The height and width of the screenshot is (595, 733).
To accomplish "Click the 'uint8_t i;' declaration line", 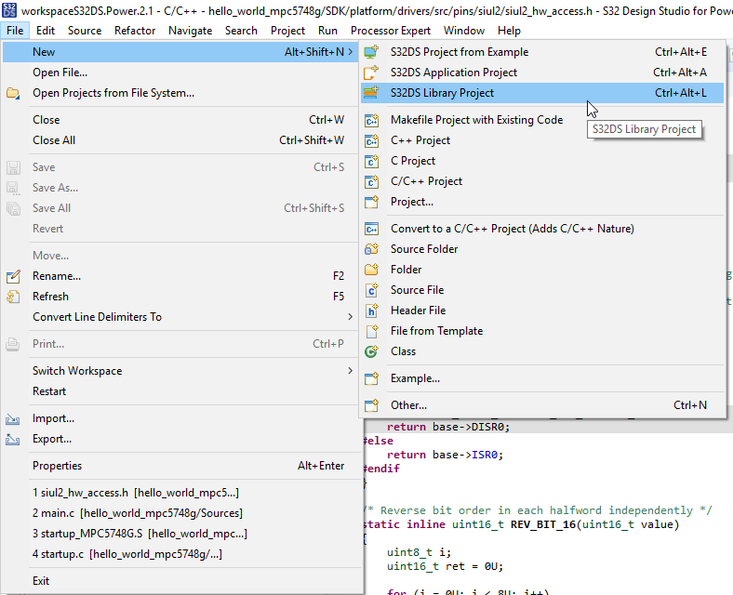I will (419, 552).
